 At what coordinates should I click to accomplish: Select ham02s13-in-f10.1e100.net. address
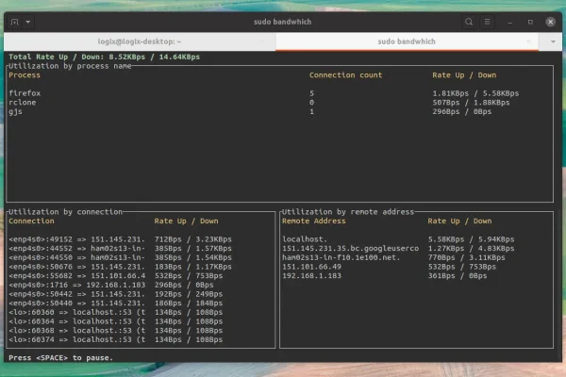[341, 257]
